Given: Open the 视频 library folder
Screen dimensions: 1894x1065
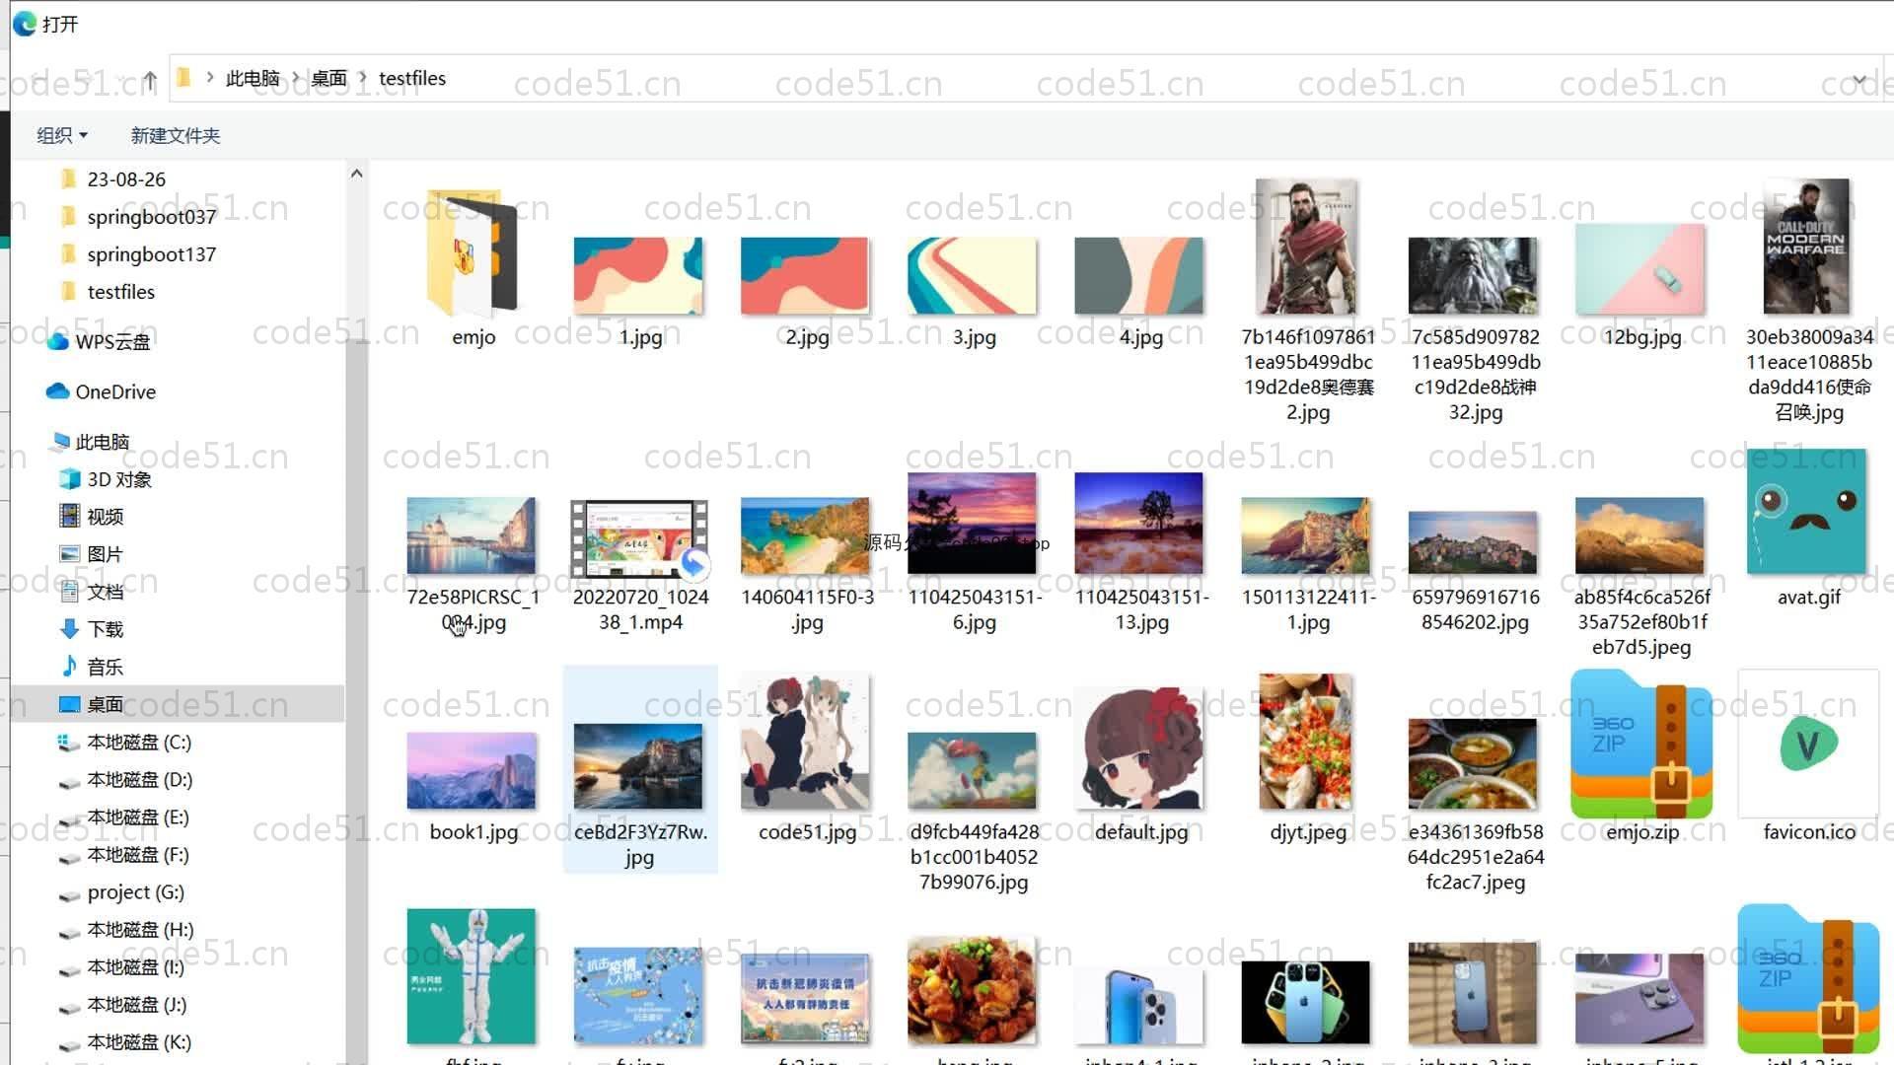Looking at the screenshot, I should pyautogui.click(x=105, y=517).
